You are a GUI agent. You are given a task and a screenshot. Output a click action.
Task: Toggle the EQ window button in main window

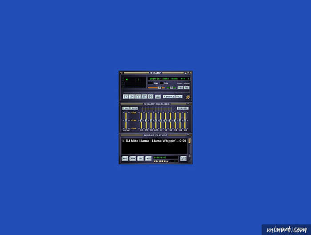(x=180, y=88)
